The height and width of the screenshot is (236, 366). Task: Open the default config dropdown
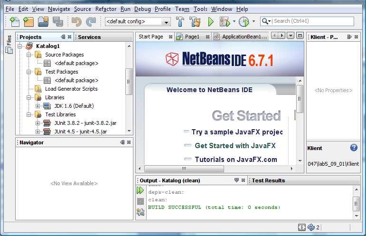(166, 22)
